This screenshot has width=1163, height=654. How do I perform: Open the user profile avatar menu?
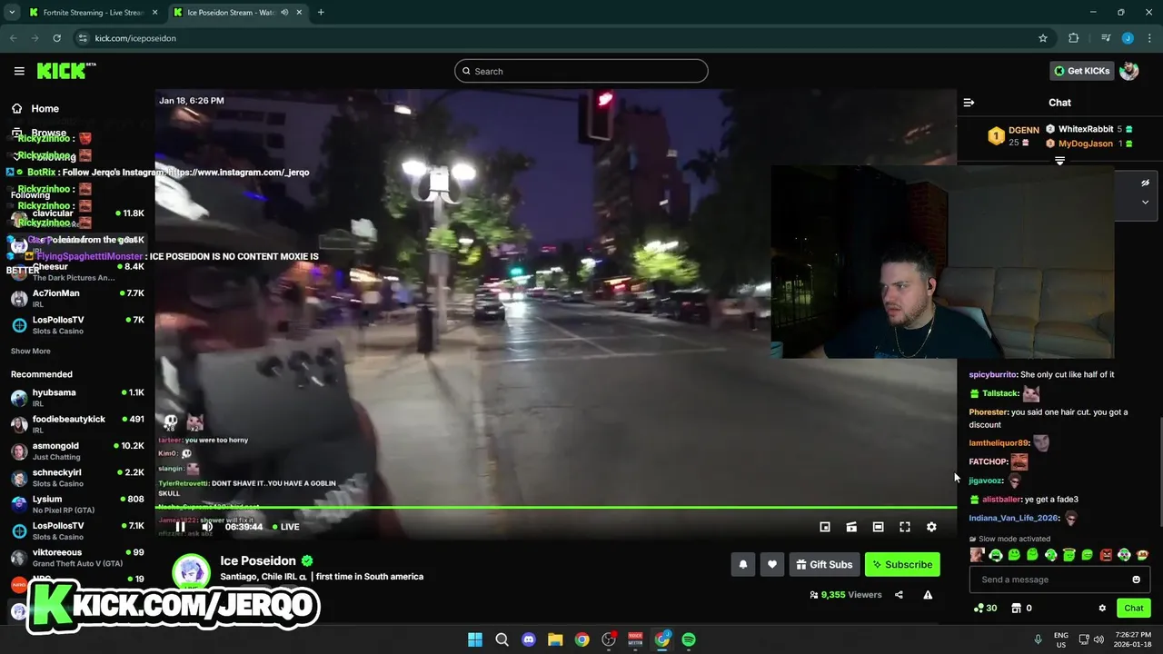[1129, 71]
